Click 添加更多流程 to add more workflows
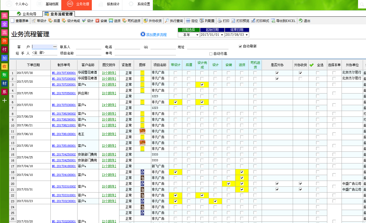Screen dimensions: 366x223 tap(153, 34)
